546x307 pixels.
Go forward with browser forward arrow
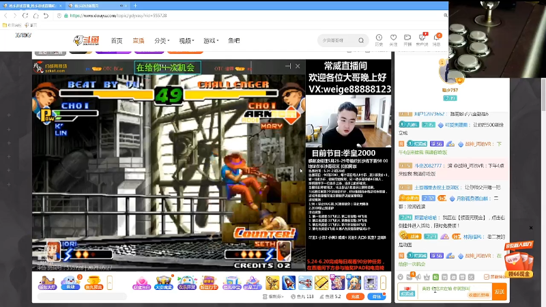click(x=15, y=16)
